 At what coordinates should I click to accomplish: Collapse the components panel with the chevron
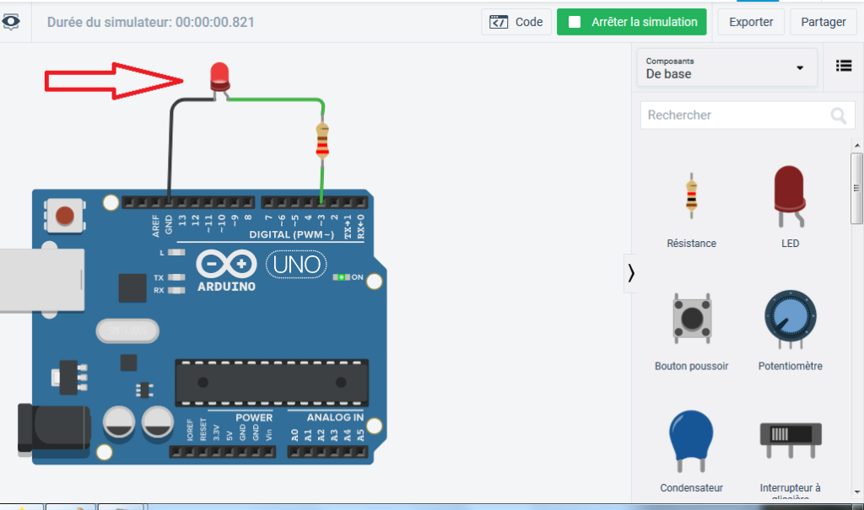pos(631,273)
